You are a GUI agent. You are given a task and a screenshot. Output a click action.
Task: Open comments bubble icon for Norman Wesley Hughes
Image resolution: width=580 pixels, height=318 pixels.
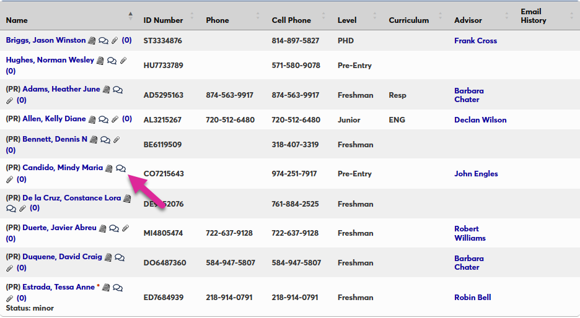click(112, 61)
